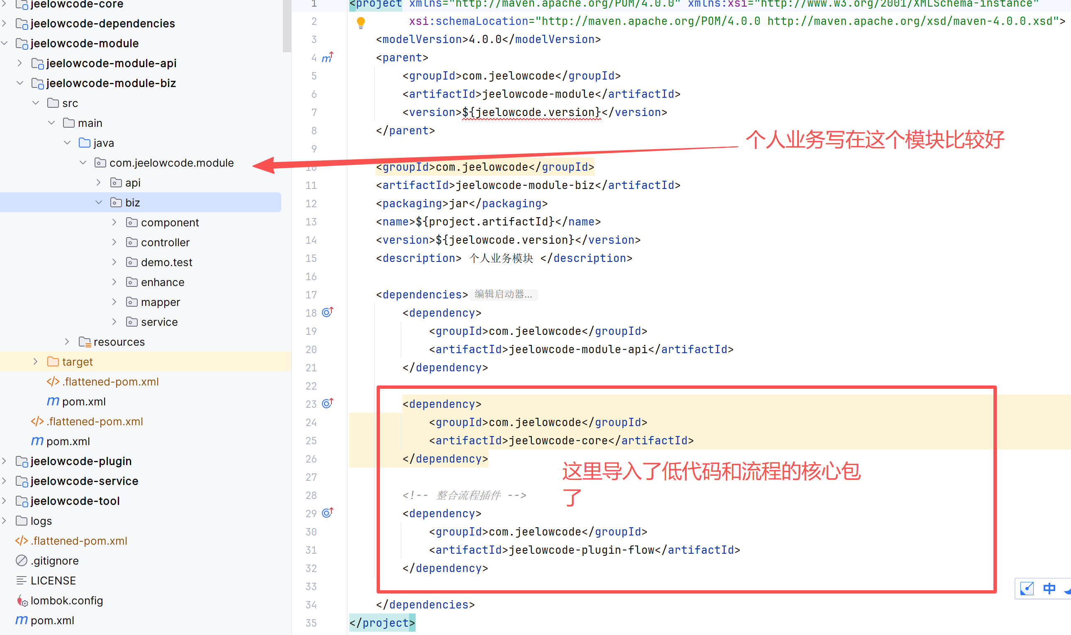1071x635 pixels.
Task: Collapse the biz package folder
Action: 99,202
